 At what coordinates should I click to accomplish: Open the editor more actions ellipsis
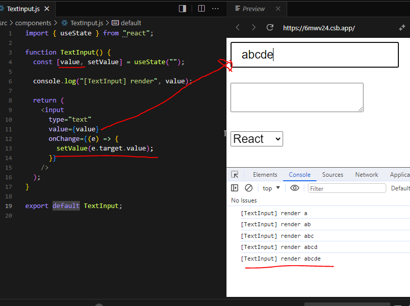[215, 9]
